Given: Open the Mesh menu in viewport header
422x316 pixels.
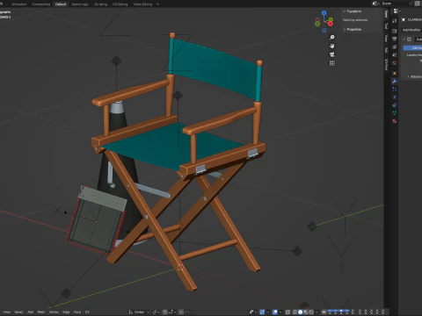Looking at the screenshot, I should coord(41,312).
